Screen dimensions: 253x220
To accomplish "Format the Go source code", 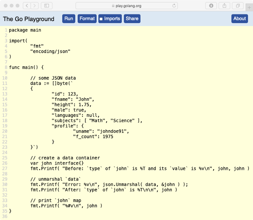I will tap(87, 19).
